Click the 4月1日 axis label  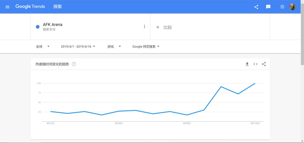coord(50,123)
